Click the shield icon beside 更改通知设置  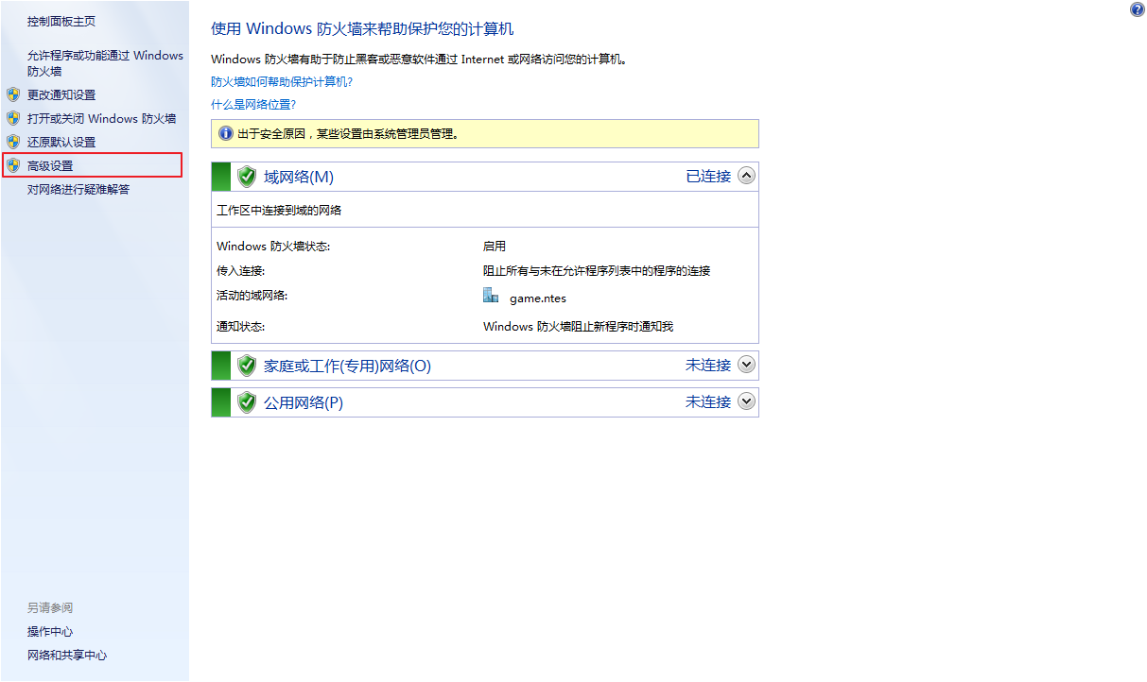click(13, 94)
